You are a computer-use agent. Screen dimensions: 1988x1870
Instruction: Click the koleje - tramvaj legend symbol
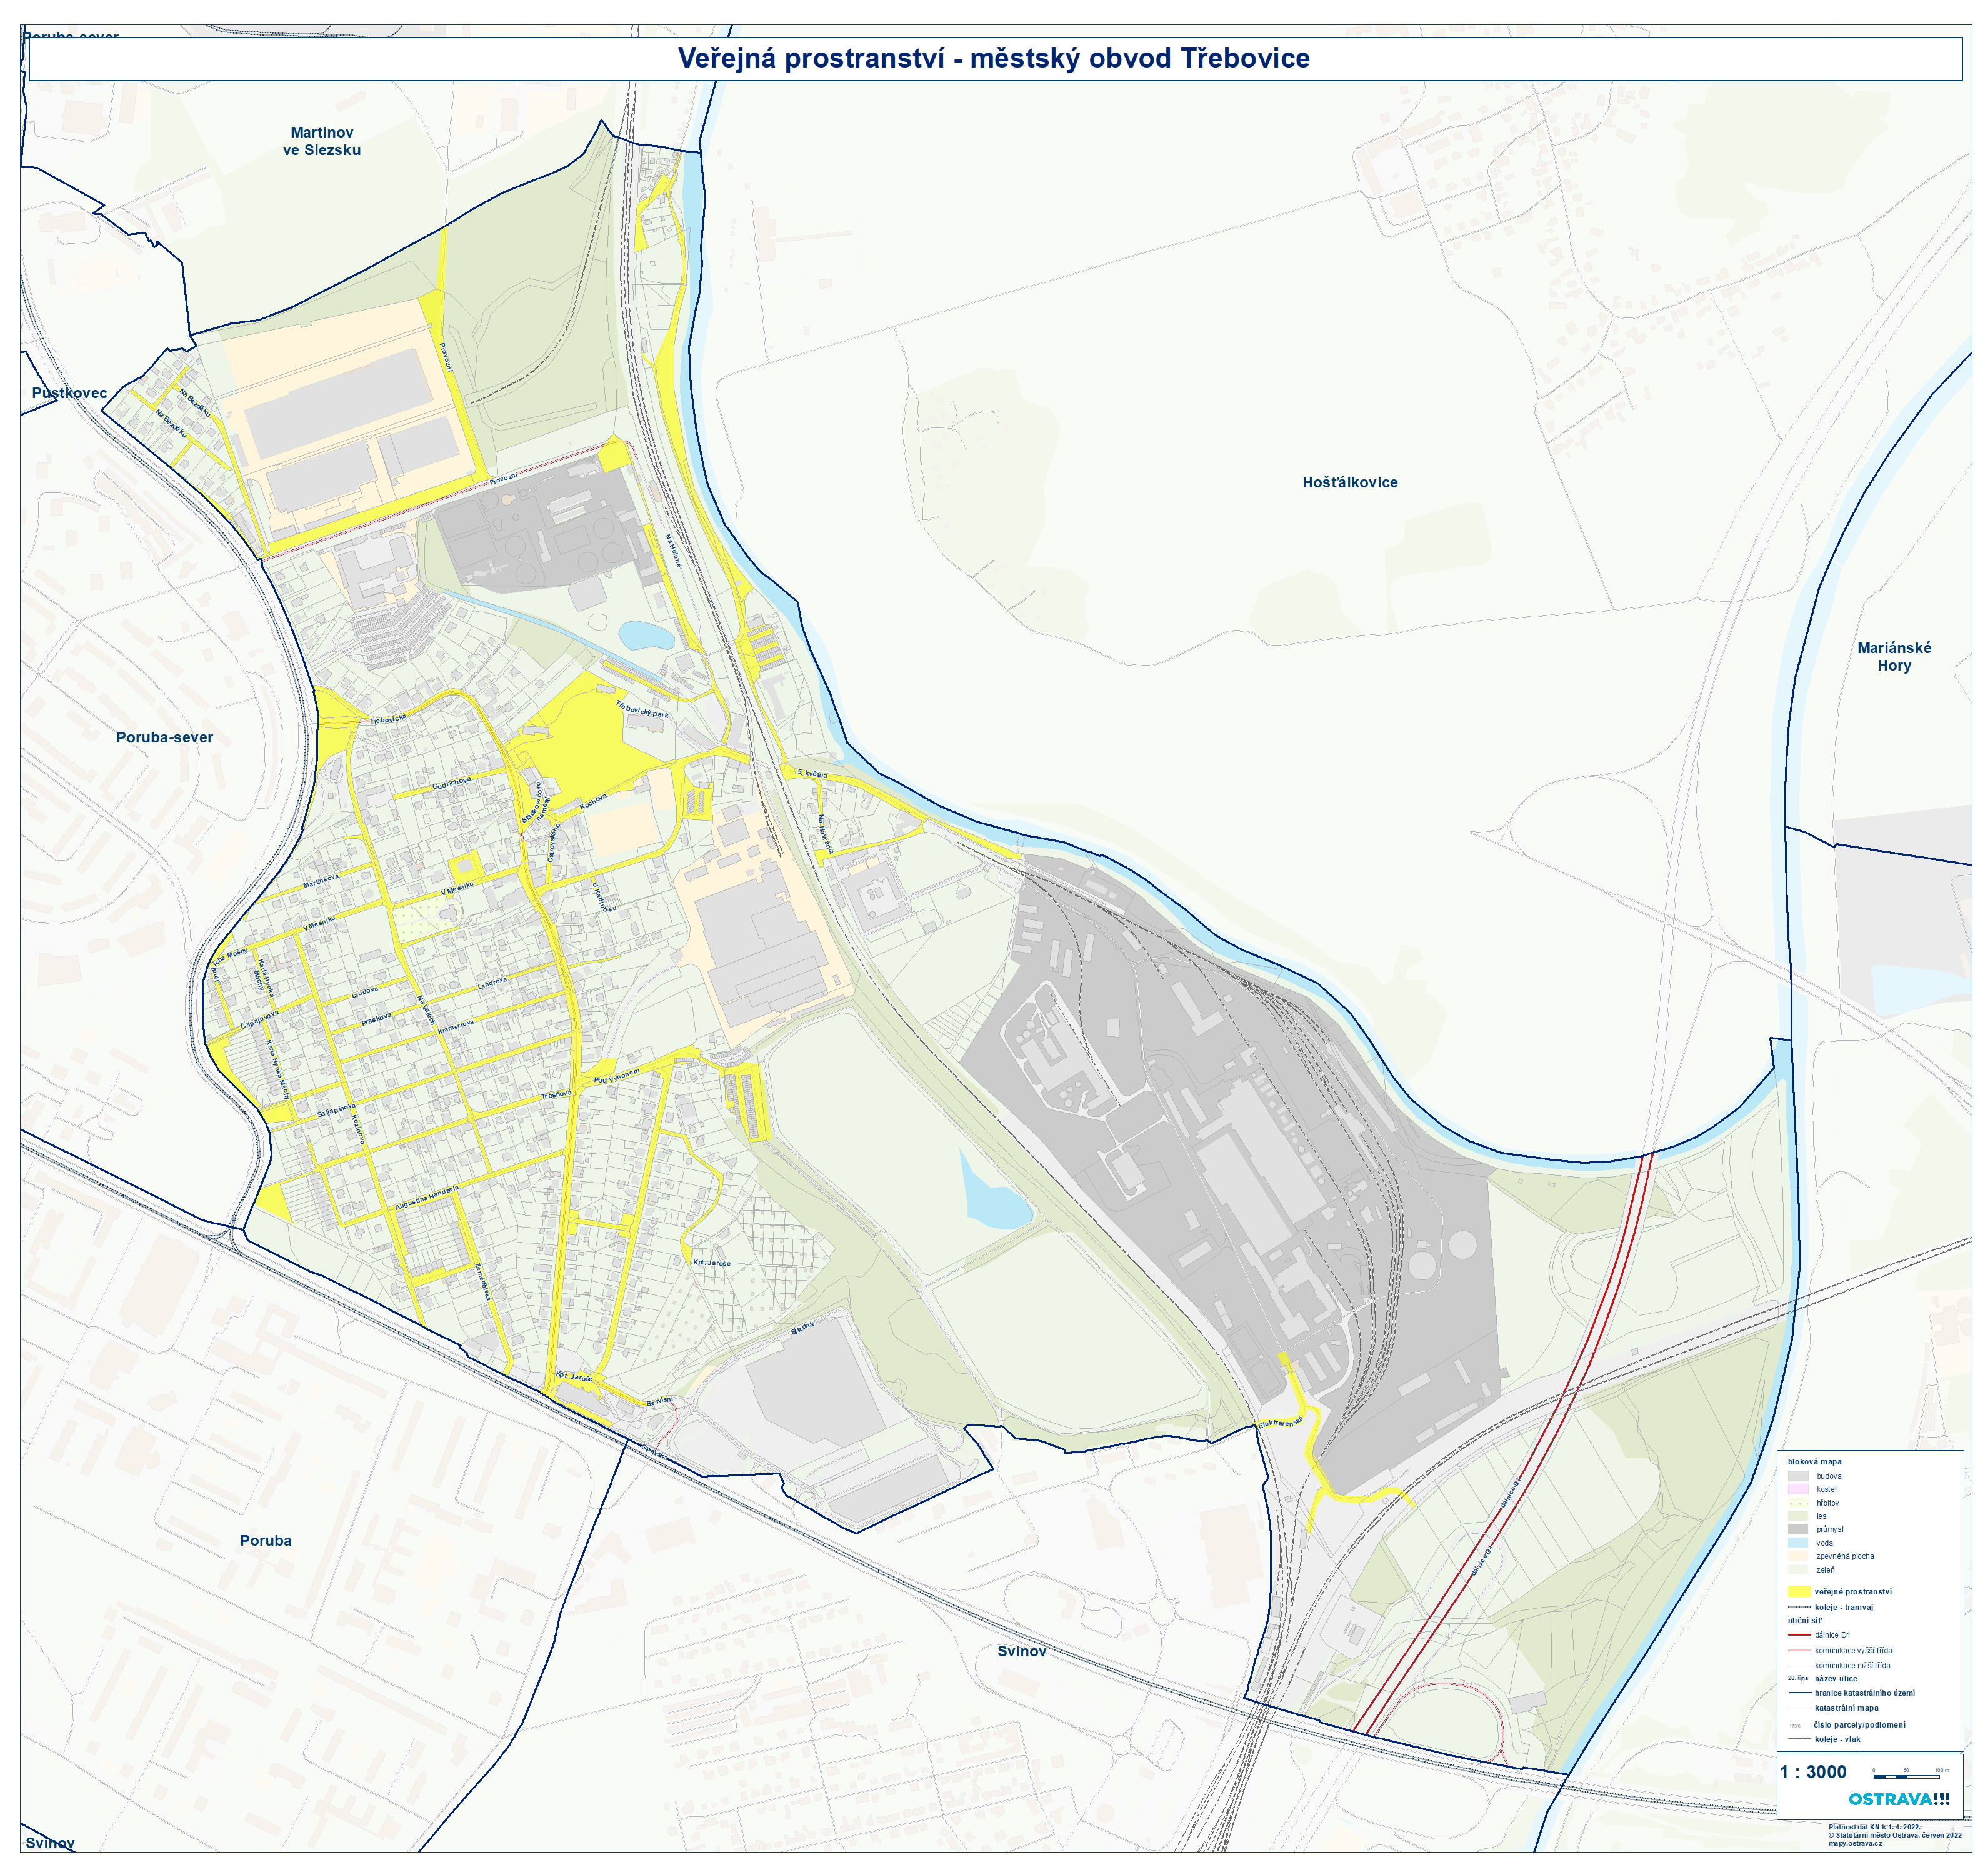[1799, 1607]
